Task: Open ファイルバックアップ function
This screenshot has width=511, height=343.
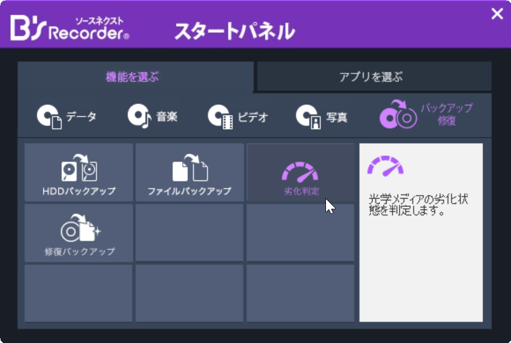Action: point(190,172)
